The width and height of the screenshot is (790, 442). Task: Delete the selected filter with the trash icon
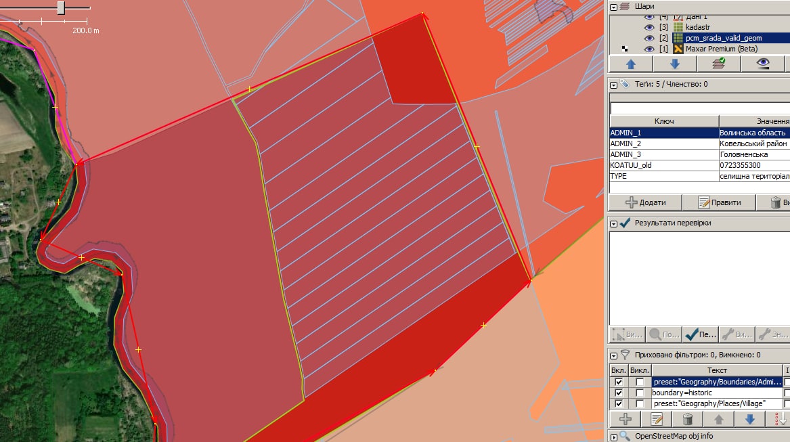coord(688,419)
